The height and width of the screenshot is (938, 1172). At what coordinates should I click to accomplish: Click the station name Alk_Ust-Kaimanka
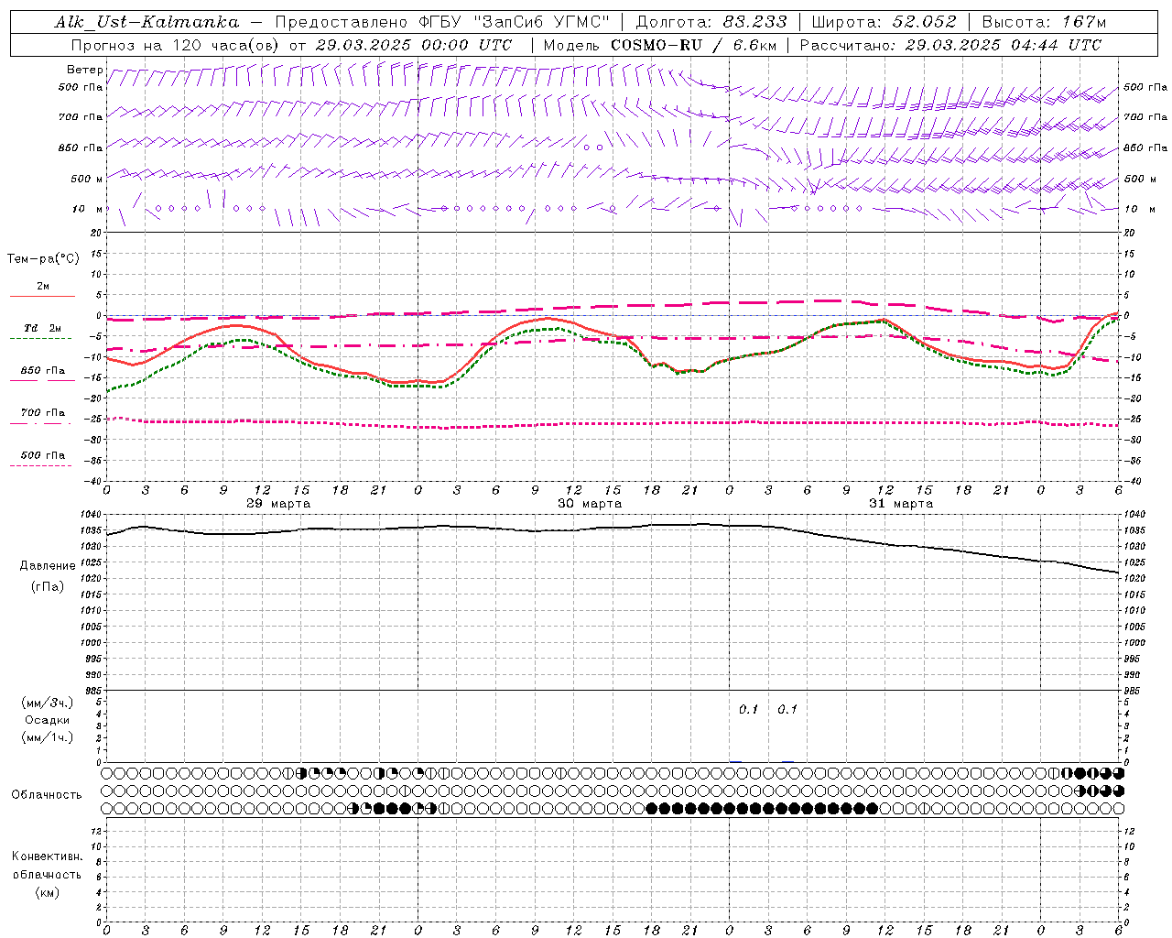coord(146,22)
